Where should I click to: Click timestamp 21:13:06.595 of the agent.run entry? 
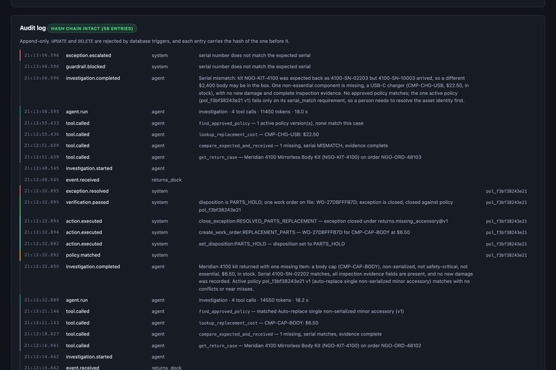[x=41, y=112]
